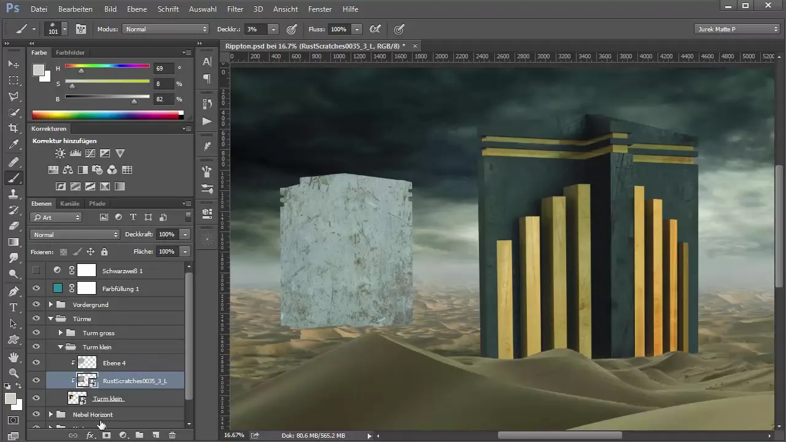Expand the Nebel Horizont group
Viewport: 786px width, 442px height.
click(x=51, y=414)
